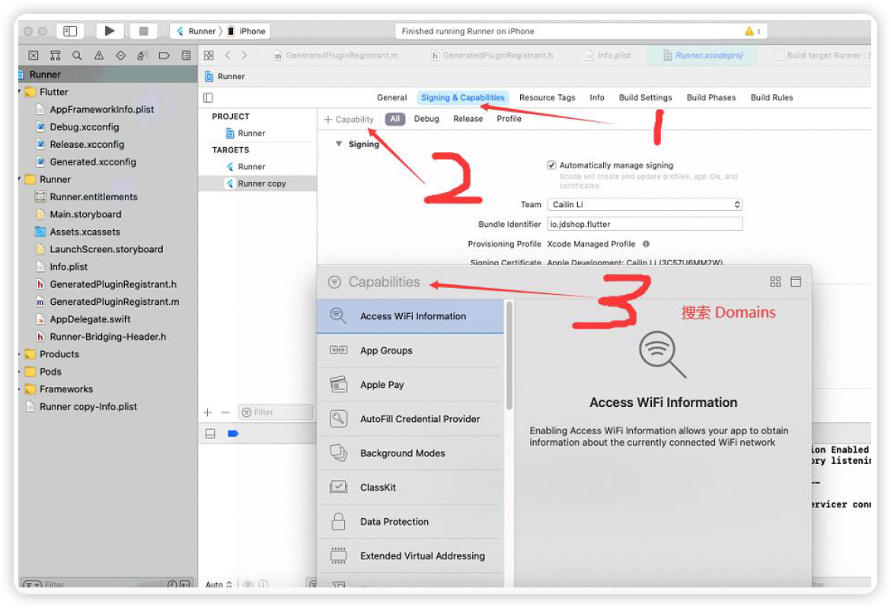This screenshot has width=891, height=608.
Task: Switch to the Build Settings tab
Action: 645,98
